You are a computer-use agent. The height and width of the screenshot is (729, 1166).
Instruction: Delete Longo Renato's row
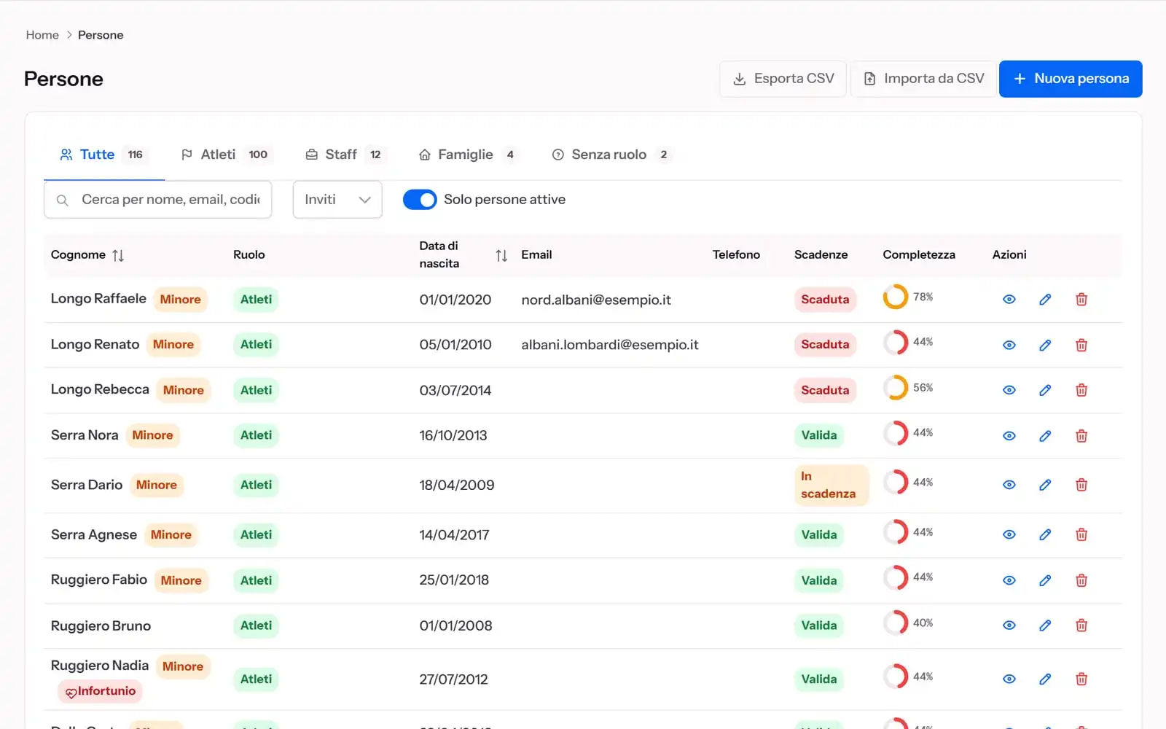[1081, 345]
